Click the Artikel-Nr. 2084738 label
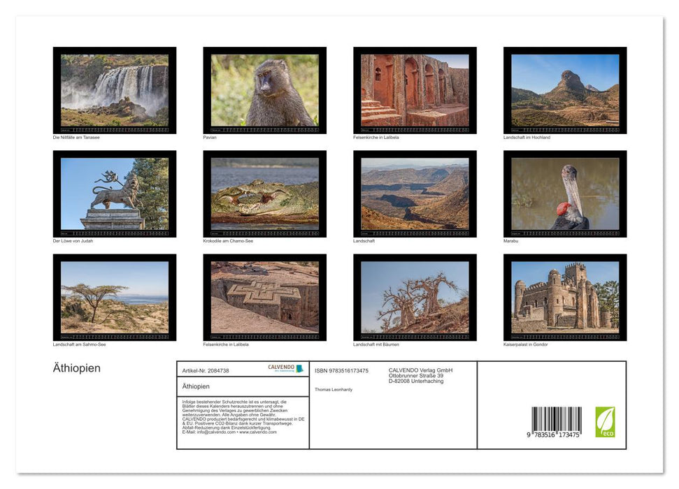 (206, 371)
